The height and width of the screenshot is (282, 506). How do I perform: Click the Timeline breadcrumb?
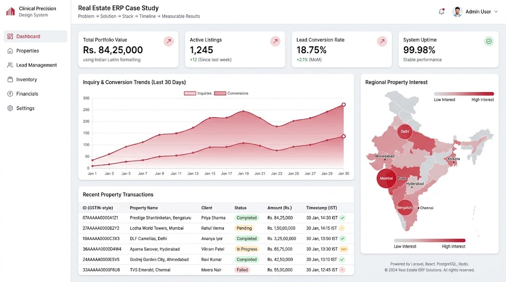[x=147, y=16]
